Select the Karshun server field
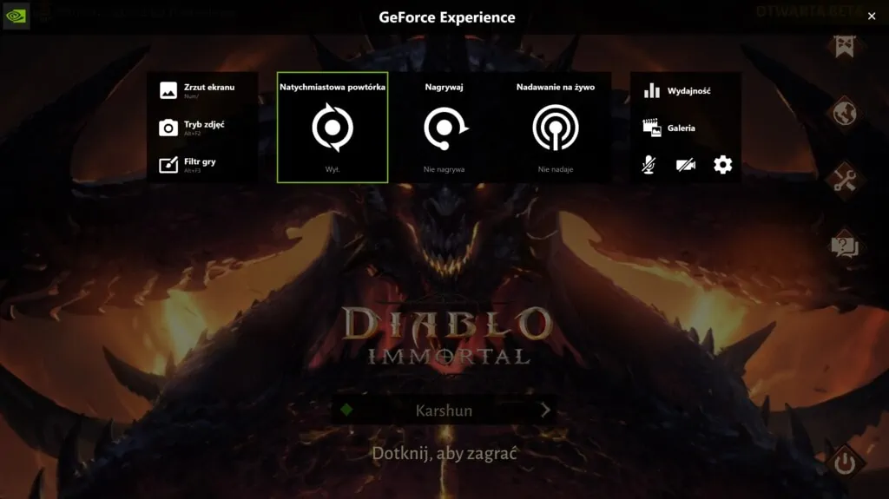Screen dimensions: 889x499 (x=444, y=410)
